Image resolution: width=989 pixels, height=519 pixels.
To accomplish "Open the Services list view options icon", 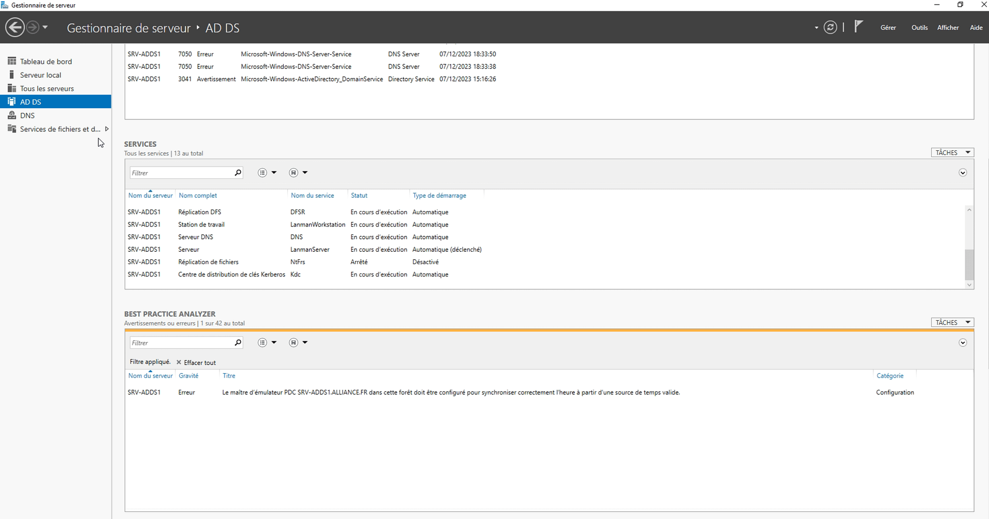I will pyautogui.click(x=263, y=173).
